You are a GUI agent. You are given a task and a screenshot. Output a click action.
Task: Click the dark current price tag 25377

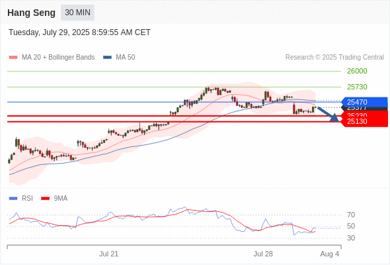click(364, 109)
